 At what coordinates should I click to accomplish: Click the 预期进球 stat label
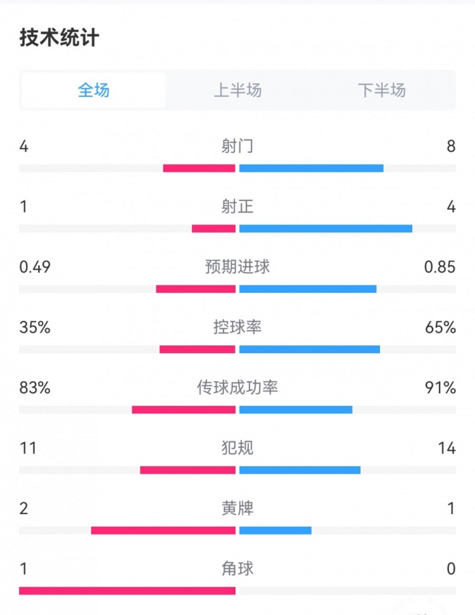click(x=237, y=268)
